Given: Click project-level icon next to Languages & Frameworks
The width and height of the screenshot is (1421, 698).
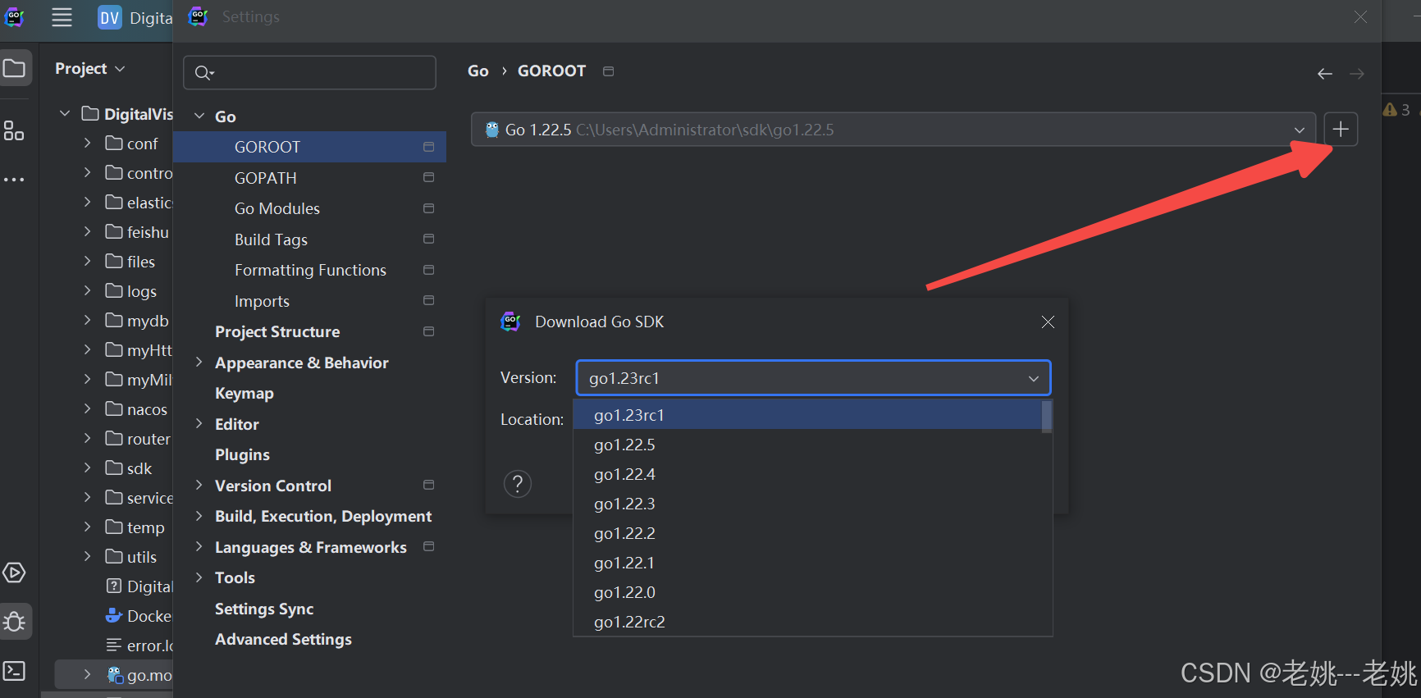Looking at the screenshot, I should tap(428, 546).
